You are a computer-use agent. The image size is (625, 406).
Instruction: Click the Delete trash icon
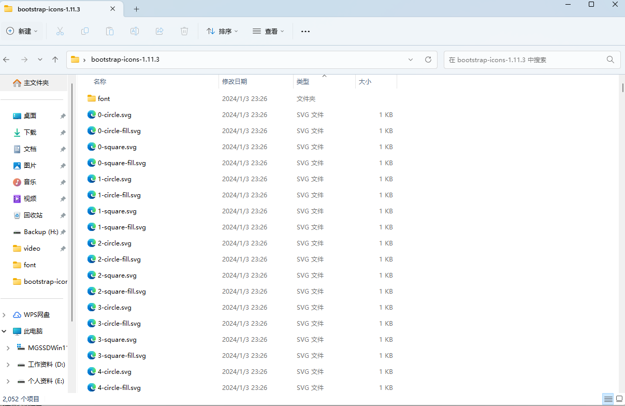coord(184,31)
